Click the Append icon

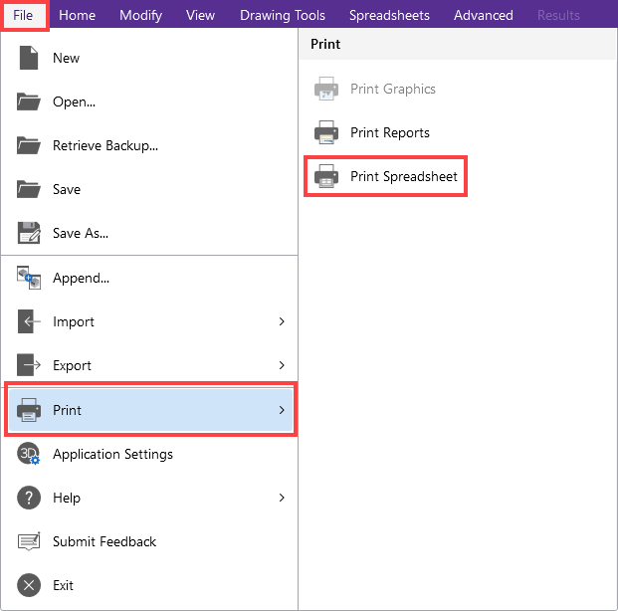click(29, 279)
